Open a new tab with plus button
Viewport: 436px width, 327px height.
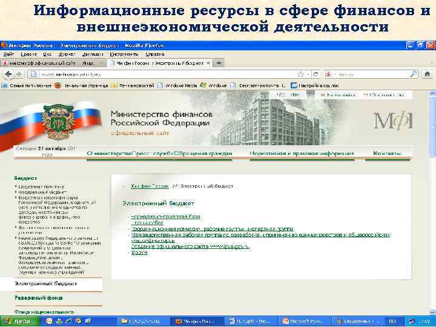click(x=219, y=63)
